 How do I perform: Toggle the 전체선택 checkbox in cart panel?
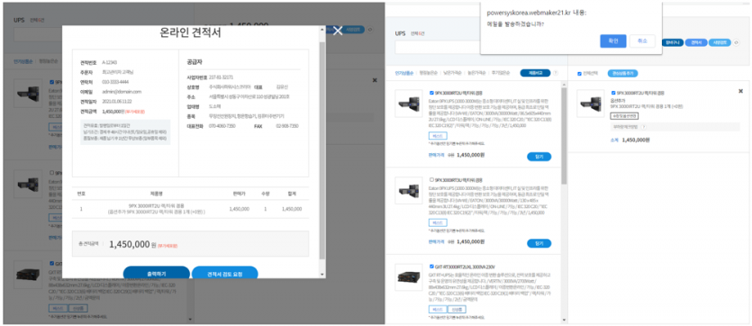(x=579, y=73)
